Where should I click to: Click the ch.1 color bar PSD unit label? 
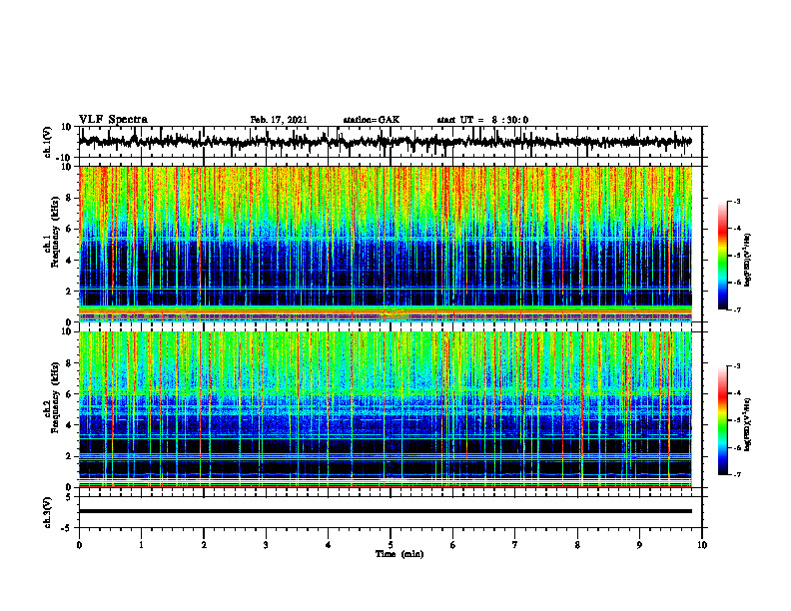tap(747, 261)
